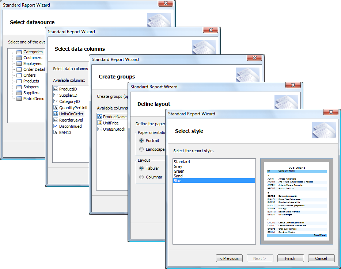The image size is (341, 269).
Task: Click the UnitPrice currency column icon
Action: click(99, 123)
